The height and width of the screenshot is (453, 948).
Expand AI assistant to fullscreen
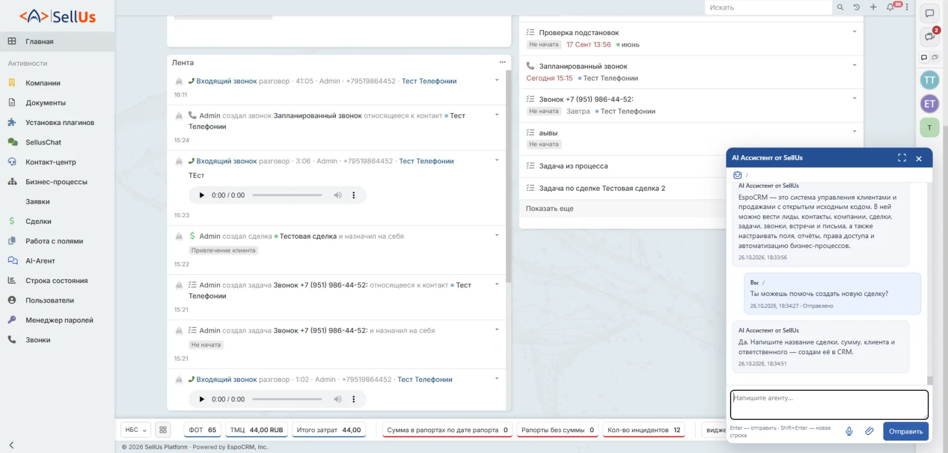click(x=902, y=158)
